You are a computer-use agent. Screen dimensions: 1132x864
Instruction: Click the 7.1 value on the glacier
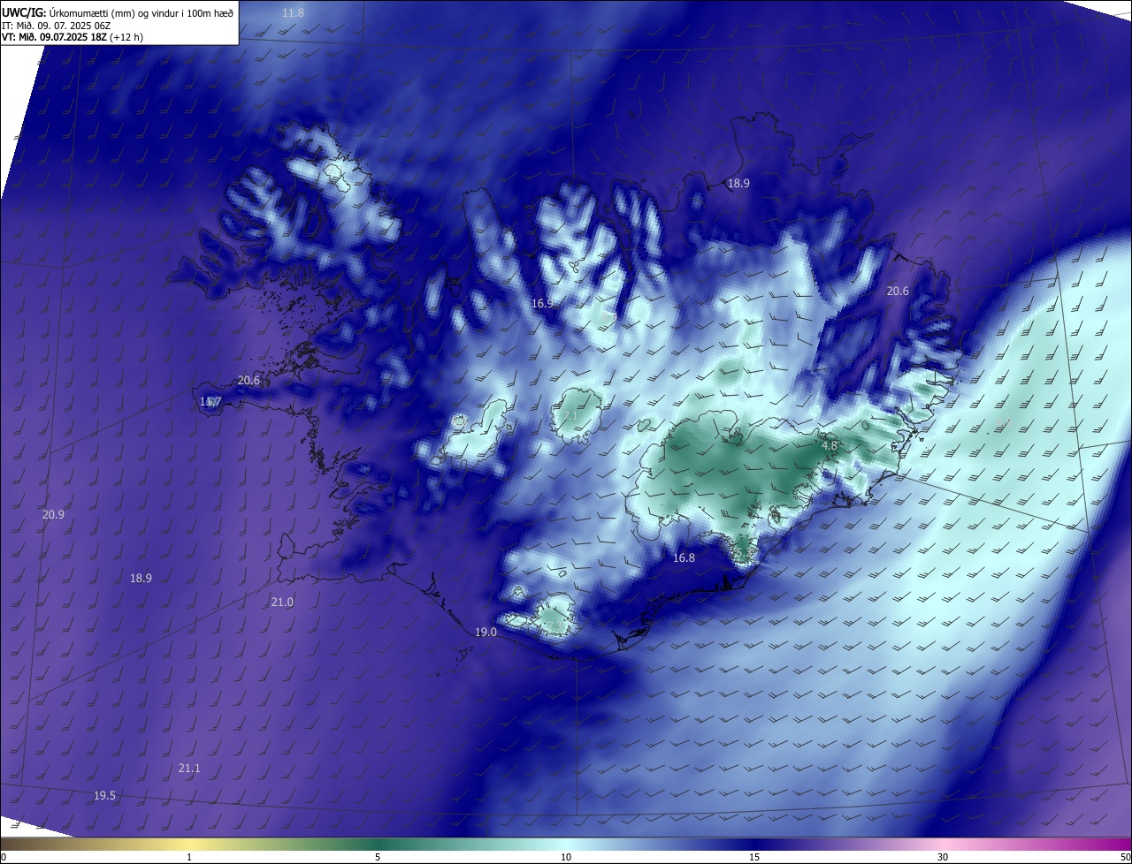(x=570, y=415)
